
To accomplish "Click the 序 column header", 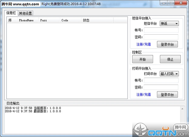I will pyautogui.click(x=12, y=20).
